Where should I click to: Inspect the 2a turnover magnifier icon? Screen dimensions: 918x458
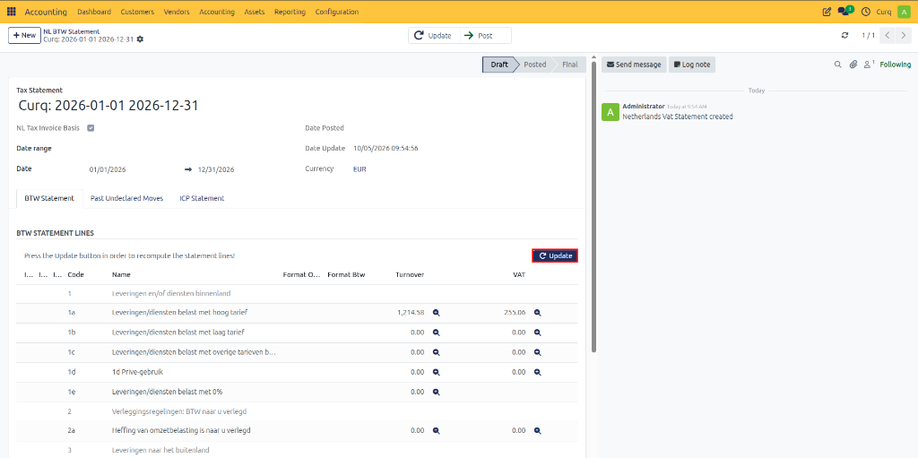click(x=437, y=430)
